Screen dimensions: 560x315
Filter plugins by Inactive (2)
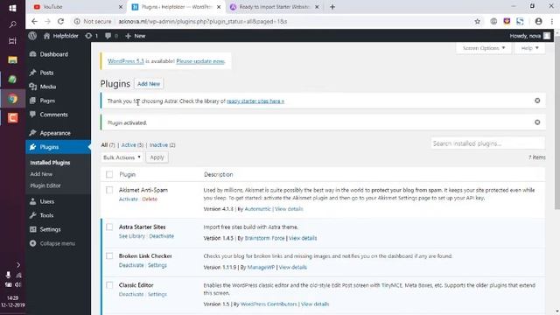coord(162,145)
